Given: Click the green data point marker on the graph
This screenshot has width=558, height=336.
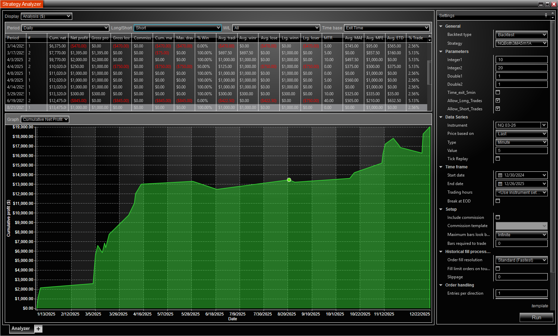Looking at the screenshot, I should (x=289, y=180).
